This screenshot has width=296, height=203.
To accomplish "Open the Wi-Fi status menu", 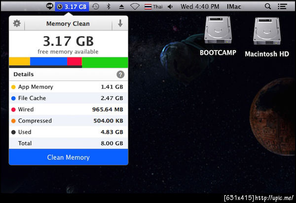I will (x=135, y=7).
